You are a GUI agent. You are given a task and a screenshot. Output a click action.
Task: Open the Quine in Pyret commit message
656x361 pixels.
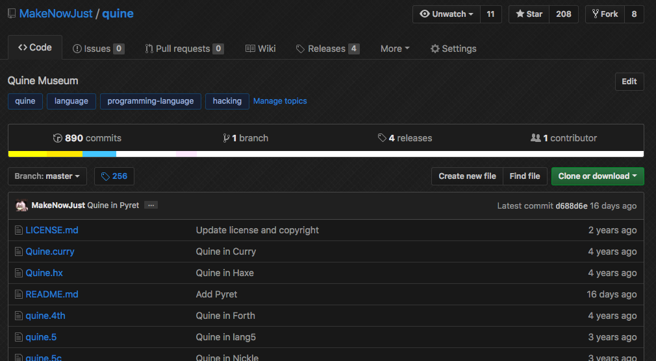(113, 205)
